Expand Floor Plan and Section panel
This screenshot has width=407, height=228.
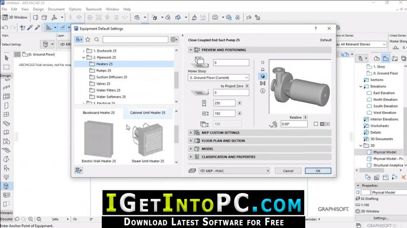click(x=191, y=141)
